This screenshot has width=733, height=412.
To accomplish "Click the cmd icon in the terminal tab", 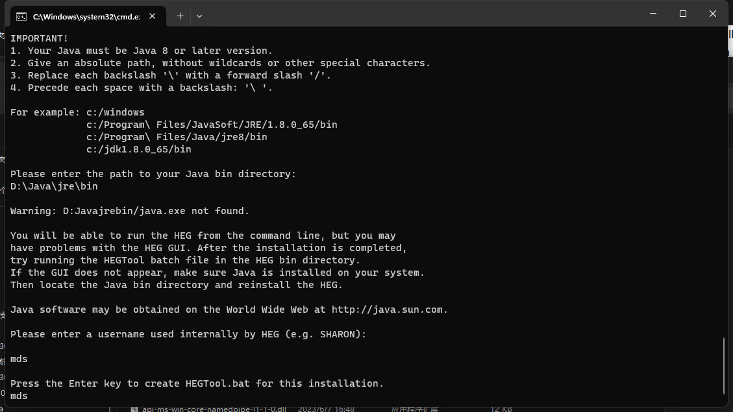I will pos(21,17).
